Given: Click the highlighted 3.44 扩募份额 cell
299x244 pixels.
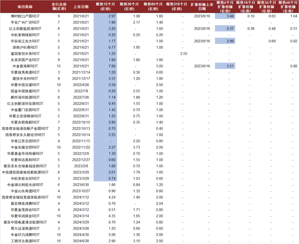Looking at the screenshot, I should pos(225,16).
